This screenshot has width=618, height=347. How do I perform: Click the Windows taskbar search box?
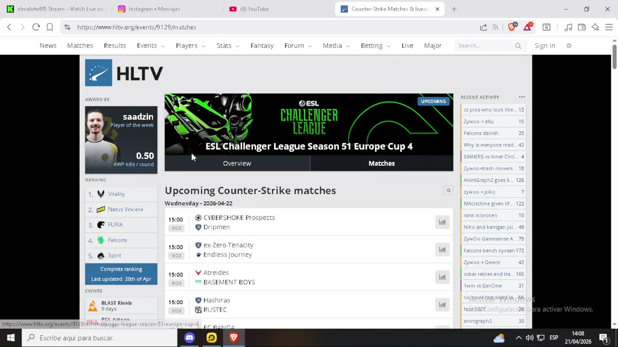pyautogui.click(x=99, y=338)
